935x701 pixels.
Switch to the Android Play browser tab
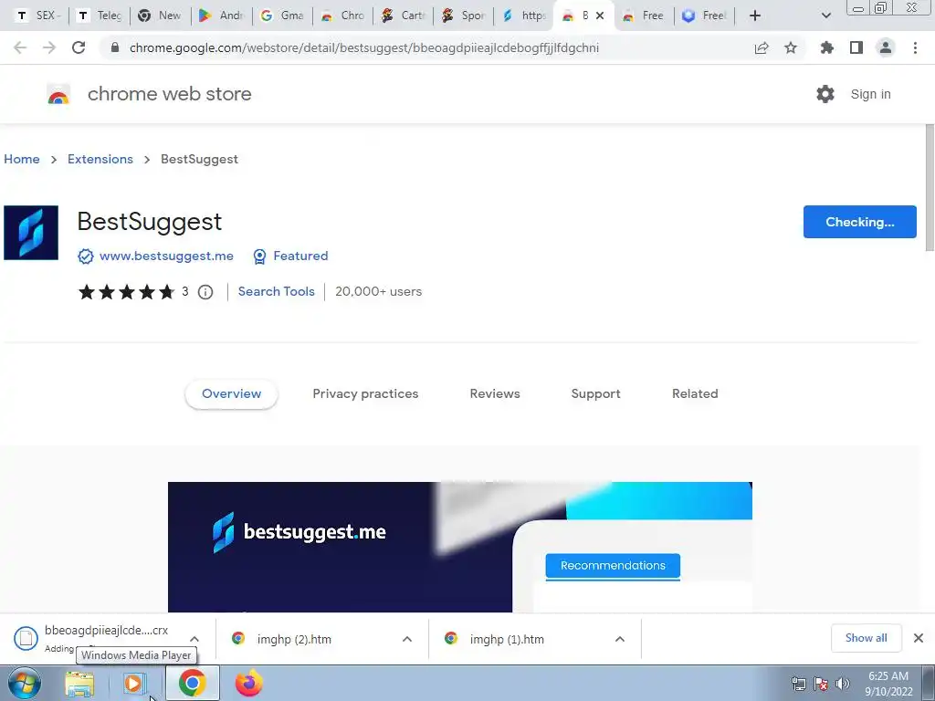coord(222,16)
